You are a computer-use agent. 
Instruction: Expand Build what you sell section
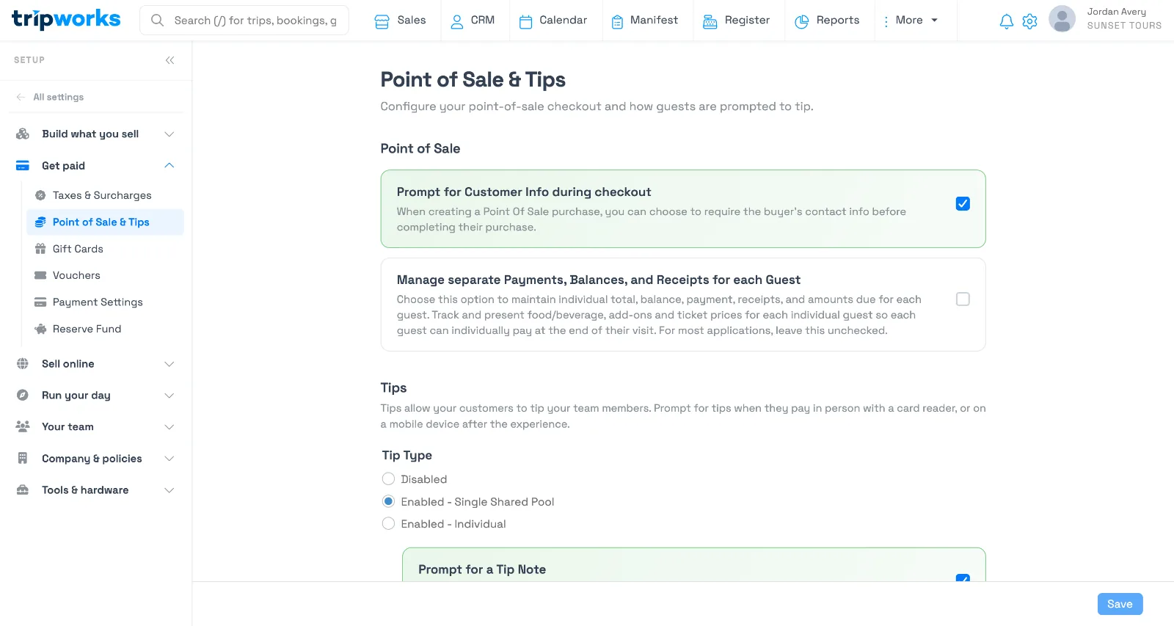169,134
